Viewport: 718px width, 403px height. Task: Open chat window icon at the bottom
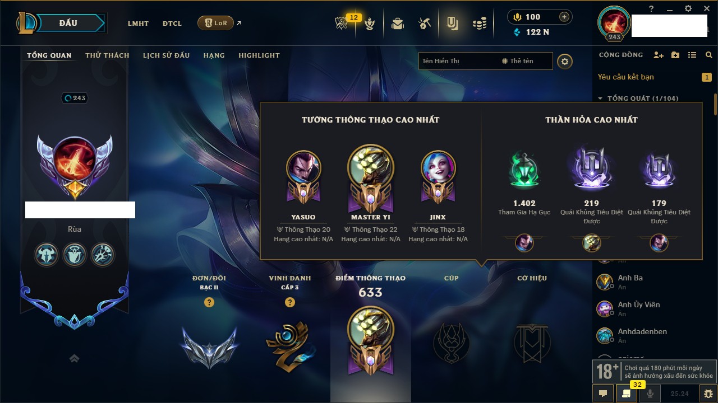(603, 393)
